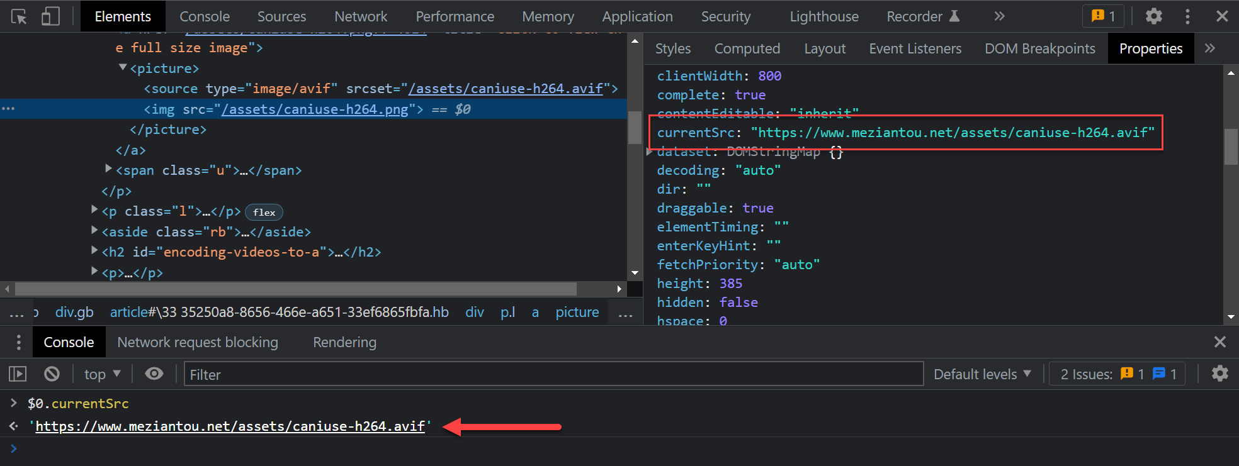Viewport: 1239px width, 466px height.
Task: Activate the inspect element picker icon
Action: (19, 16)
